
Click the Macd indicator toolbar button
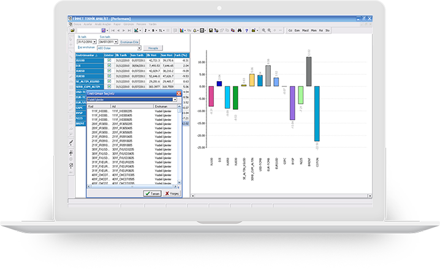(305, 30)
